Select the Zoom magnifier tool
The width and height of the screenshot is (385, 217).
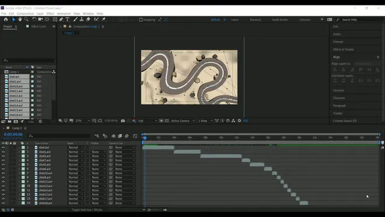[26, 19]
